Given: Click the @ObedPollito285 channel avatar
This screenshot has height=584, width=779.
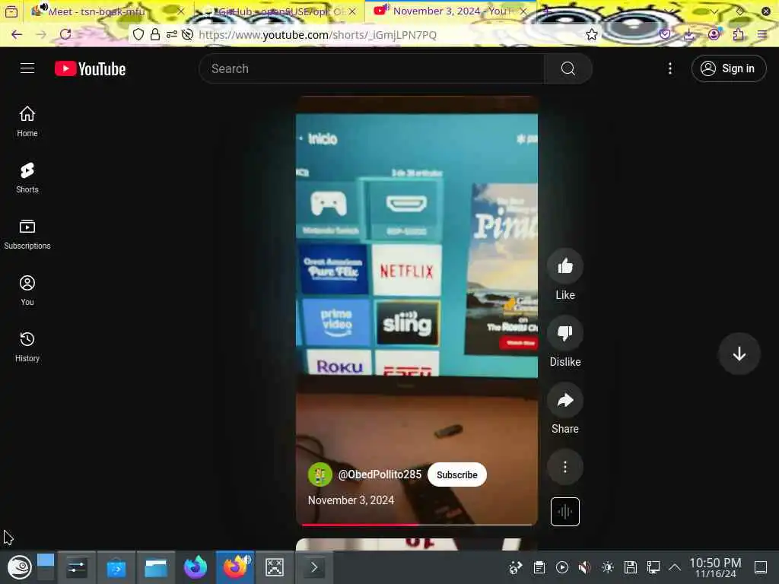Looking at the screenshot, I should pos(320,474).
